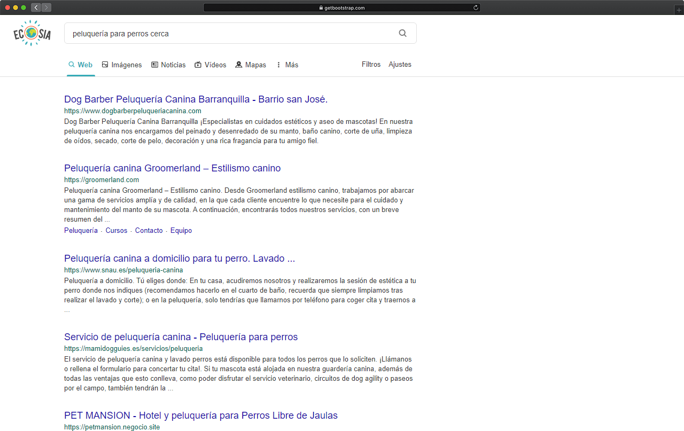The image size is (684, 431).
Task: Open the Filtros options
Action: (371, 64)
